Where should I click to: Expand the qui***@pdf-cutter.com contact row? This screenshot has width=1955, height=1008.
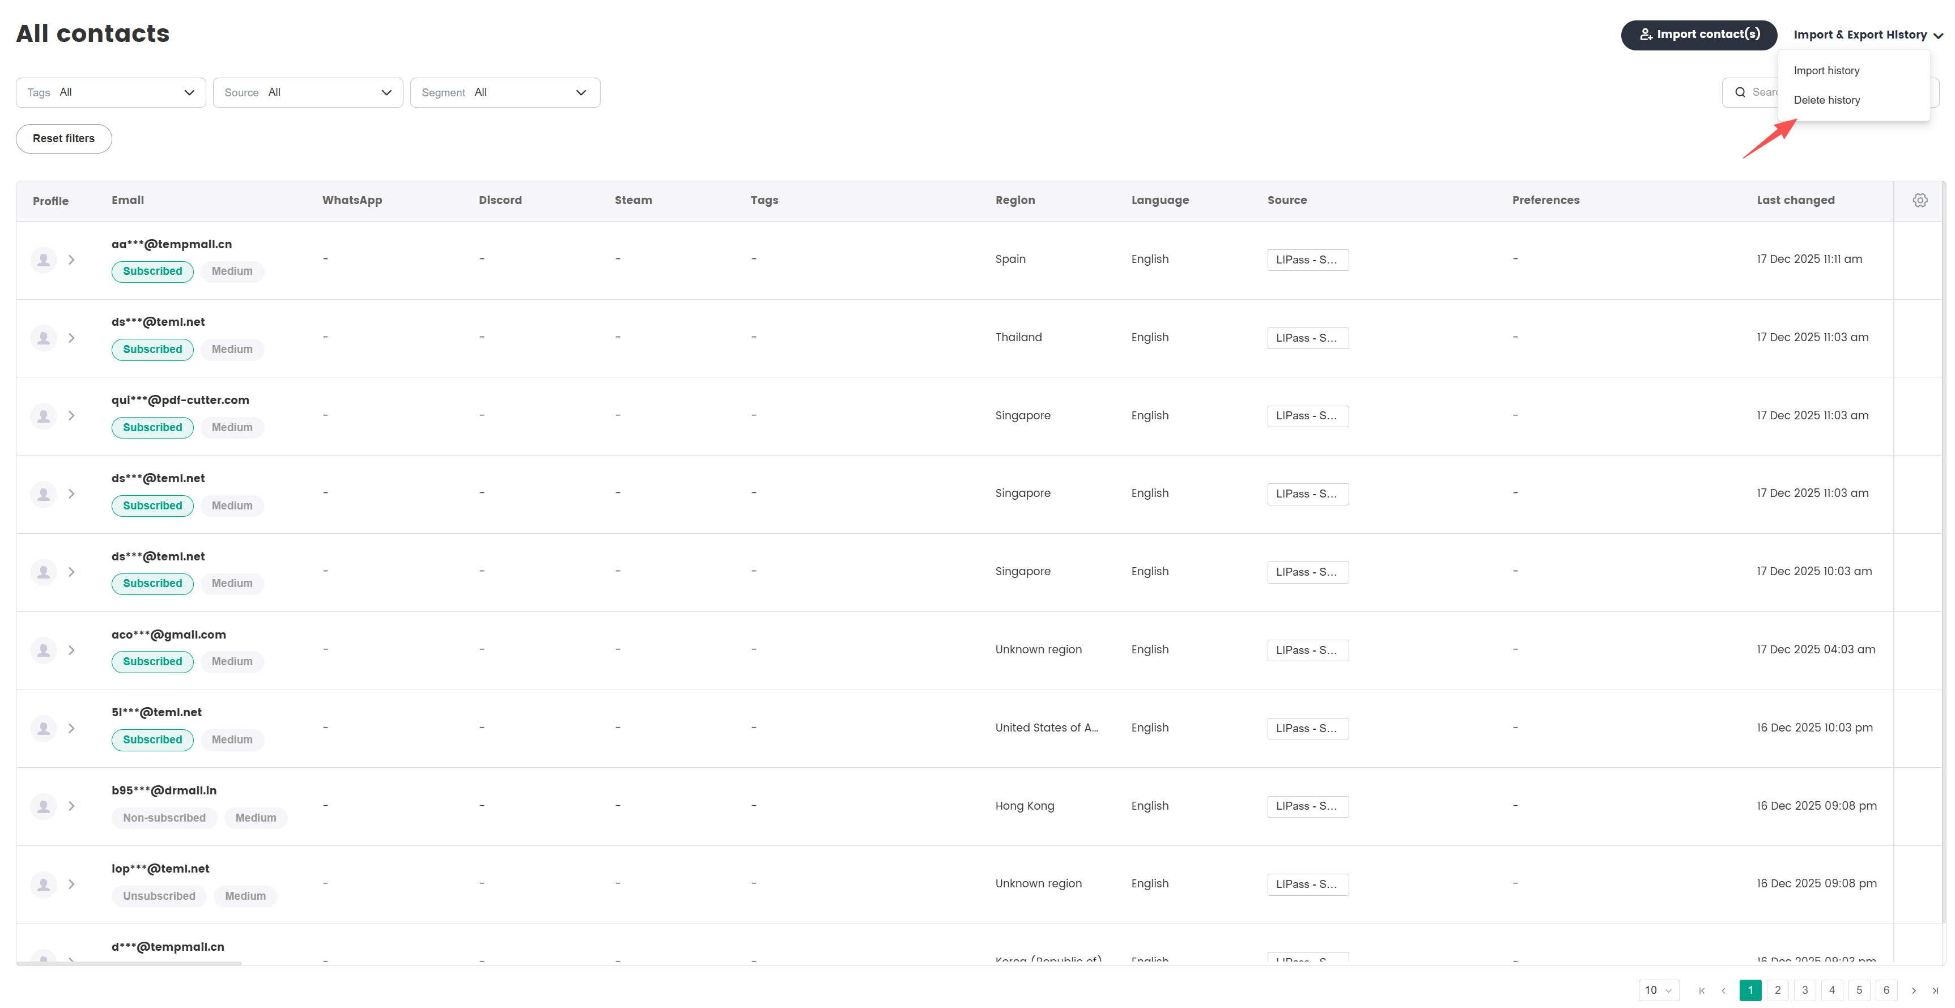[x=71, y=416]
